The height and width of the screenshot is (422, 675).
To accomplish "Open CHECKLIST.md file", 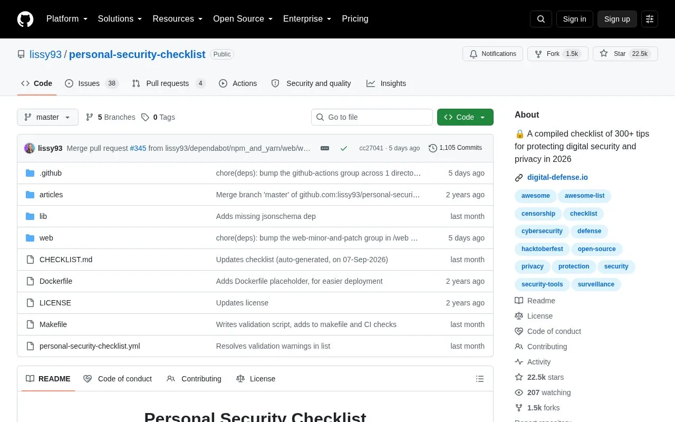I will click(x=66, y=260).
